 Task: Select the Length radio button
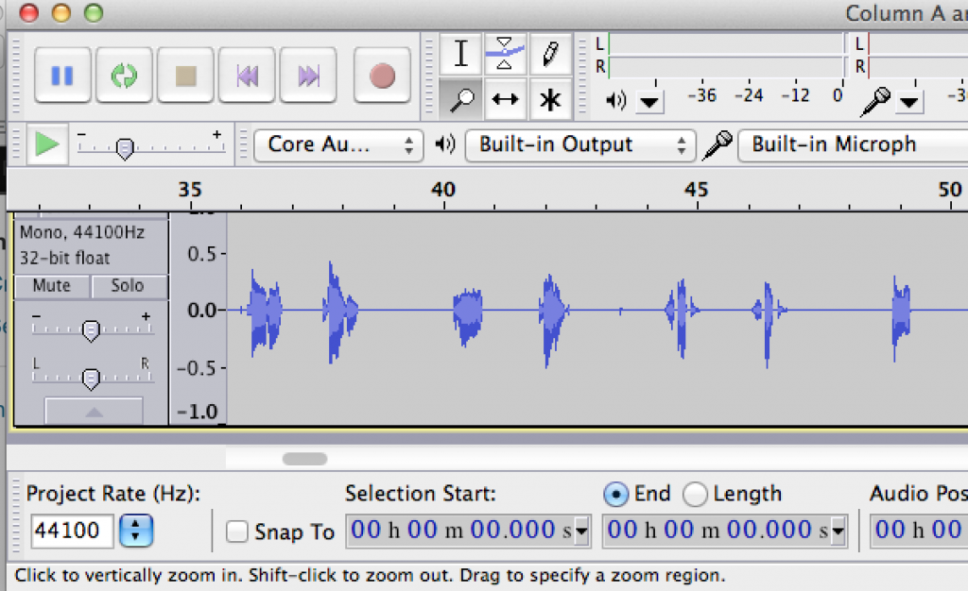click(695, 494)
